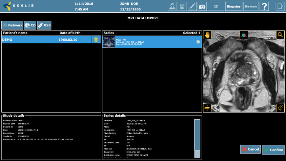Click the Date of birth column header
The image size is (286, 161).
(70, 33)
